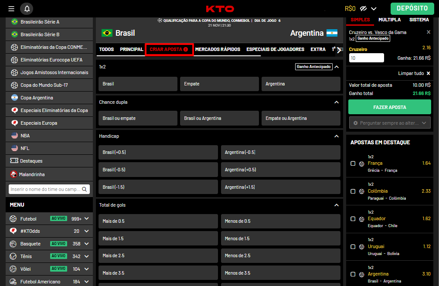Open Brasileirão Série B league

49,34
